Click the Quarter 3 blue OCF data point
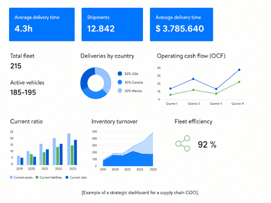This screenshot has height=203, width=271. click(x=216, y=89)
